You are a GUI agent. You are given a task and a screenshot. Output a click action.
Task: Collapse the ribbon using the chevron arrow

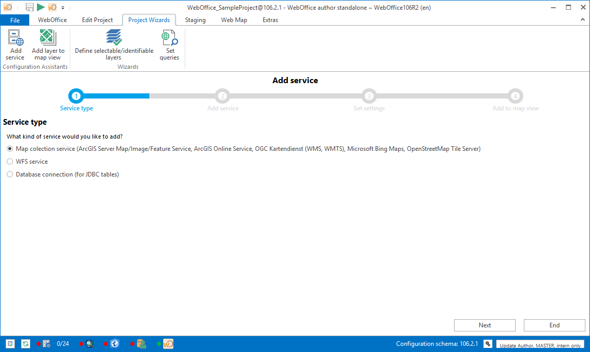[582, 20]
